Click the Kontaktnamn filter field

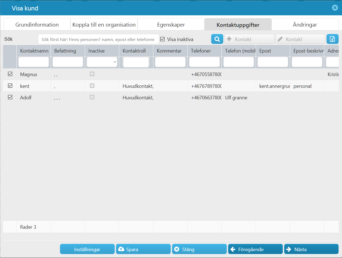click(34, 62)
